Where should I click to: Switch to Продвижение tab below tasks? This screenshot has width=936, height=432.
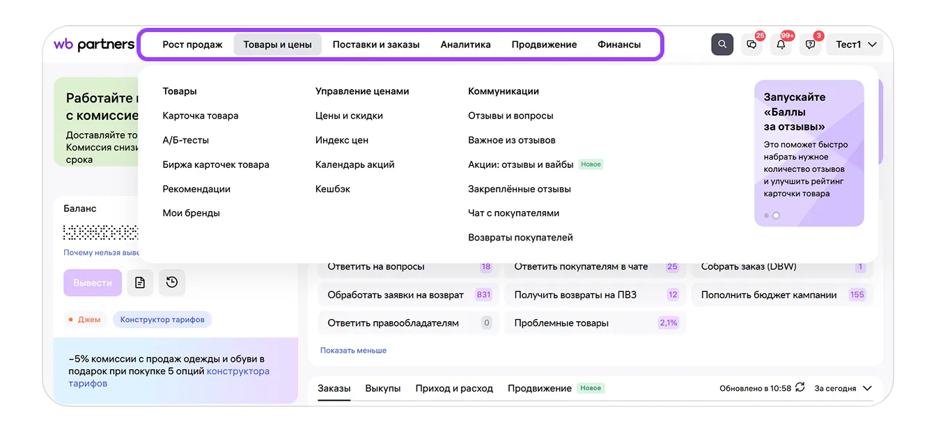point(540,388)
